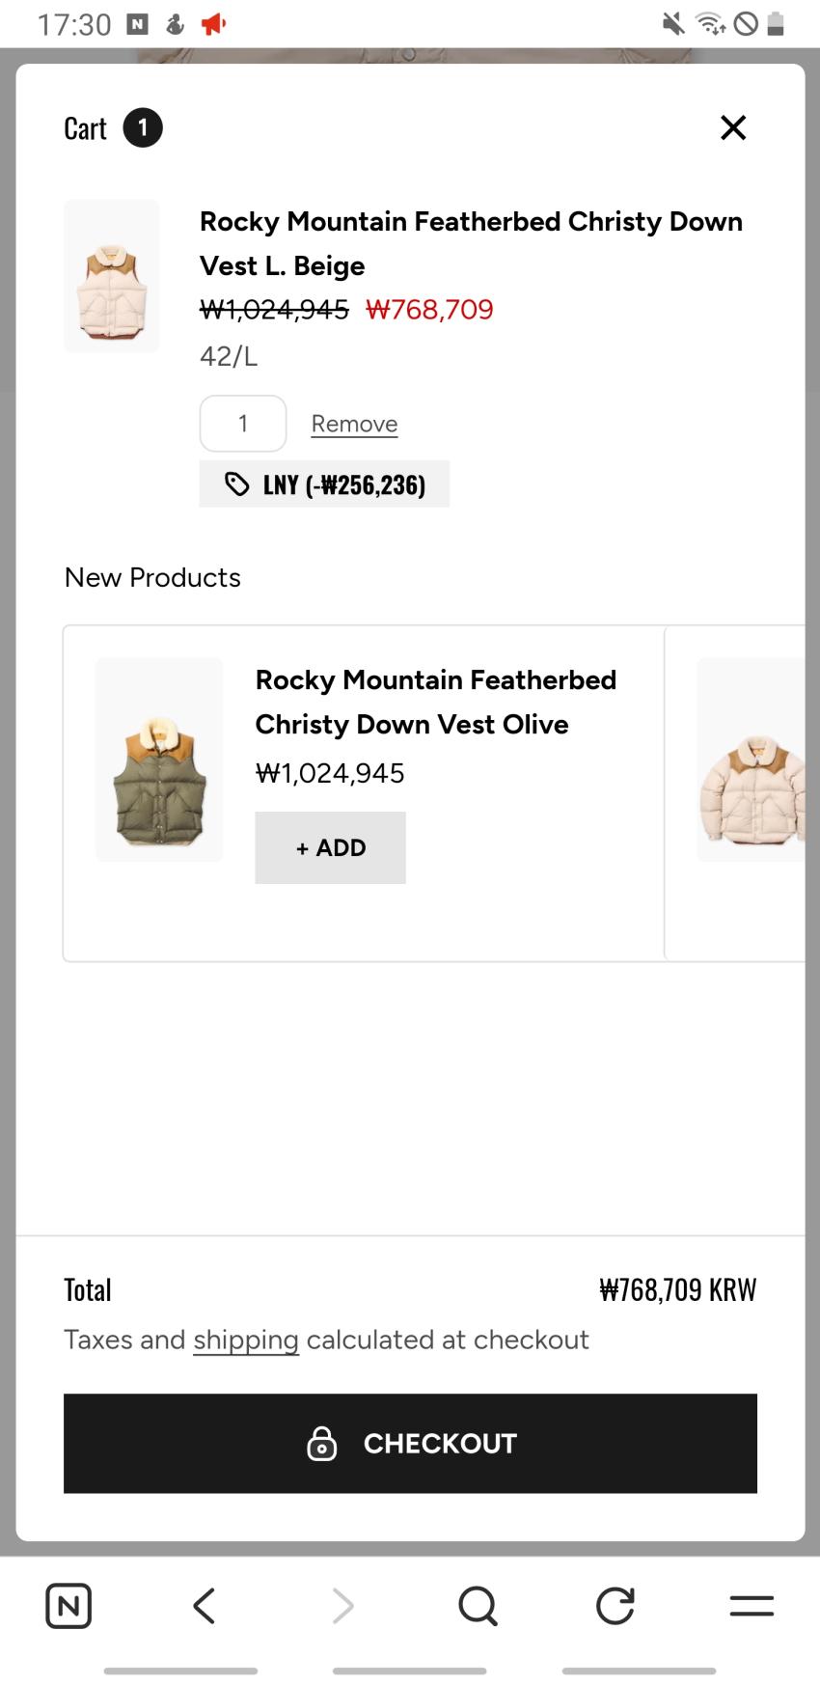Click the quantity input field
The image size is (820, 1686).
243,424
